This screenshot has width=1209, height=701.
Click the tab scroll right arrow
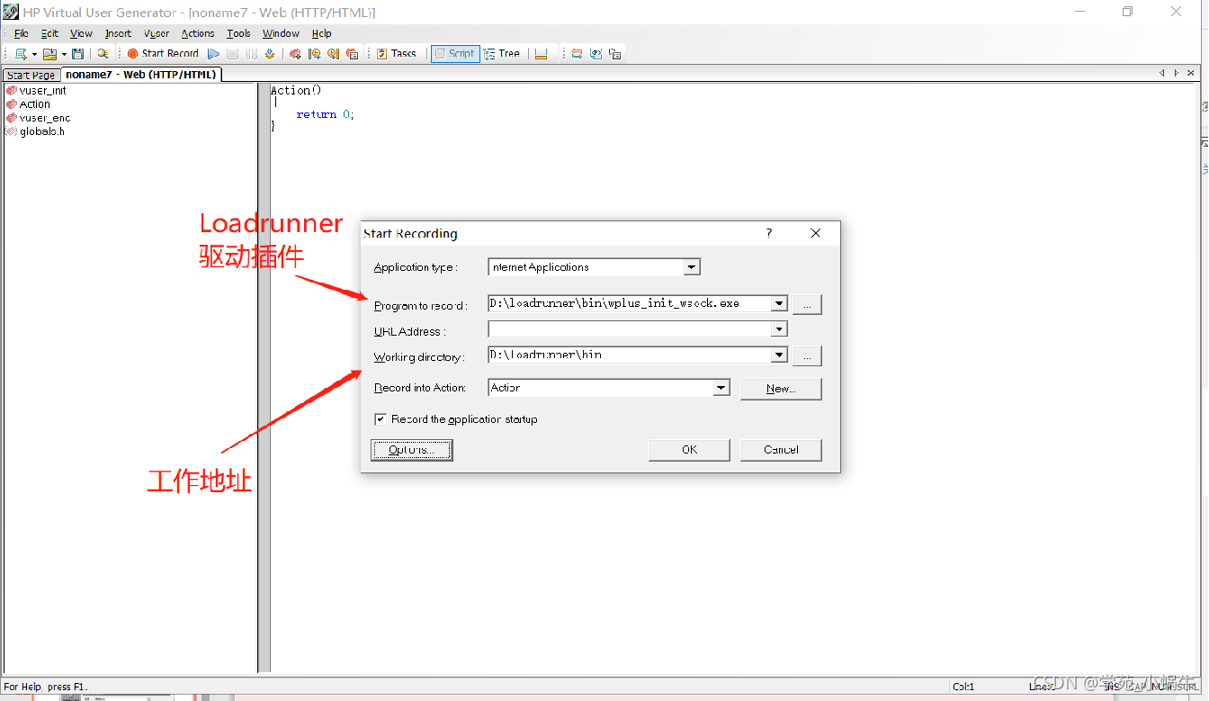[1176, 74]
